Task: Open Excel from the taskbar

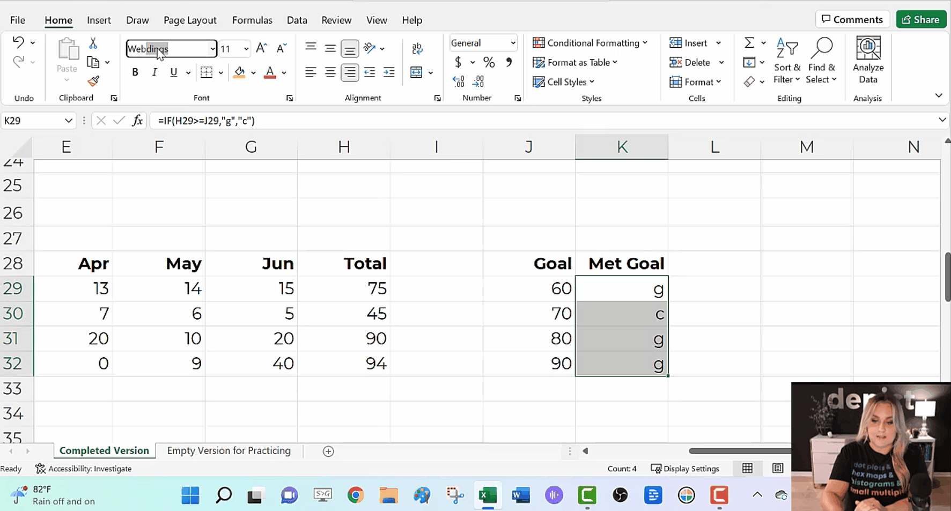Action: click(488, 495)
